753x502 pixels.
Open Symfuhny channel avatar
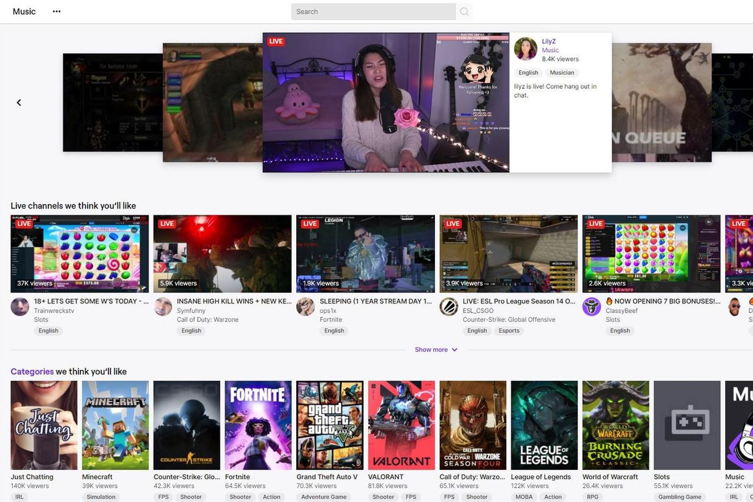[x=163, y=306]
